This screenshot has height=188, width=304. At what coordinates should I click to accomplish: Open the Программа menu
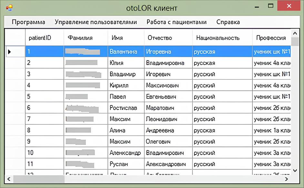28,22
